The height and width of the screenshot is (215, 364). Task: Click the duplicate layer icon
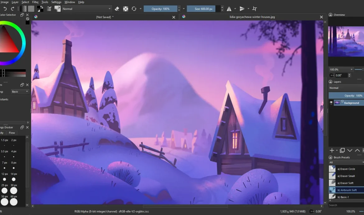(342, 150)
